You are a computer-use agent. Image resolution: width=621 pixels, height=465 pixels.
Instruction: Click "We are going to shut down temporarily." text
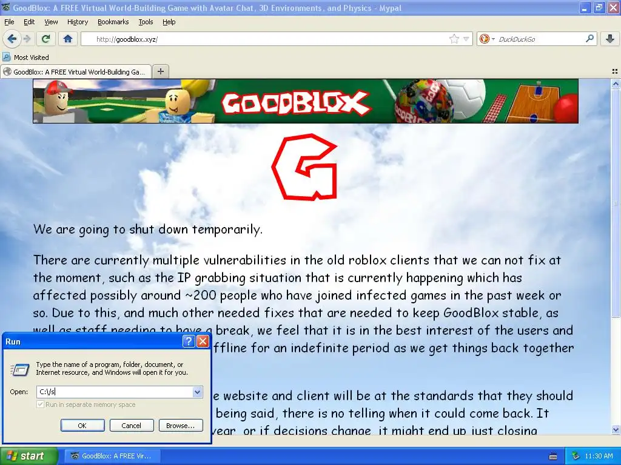coord(148,229)
